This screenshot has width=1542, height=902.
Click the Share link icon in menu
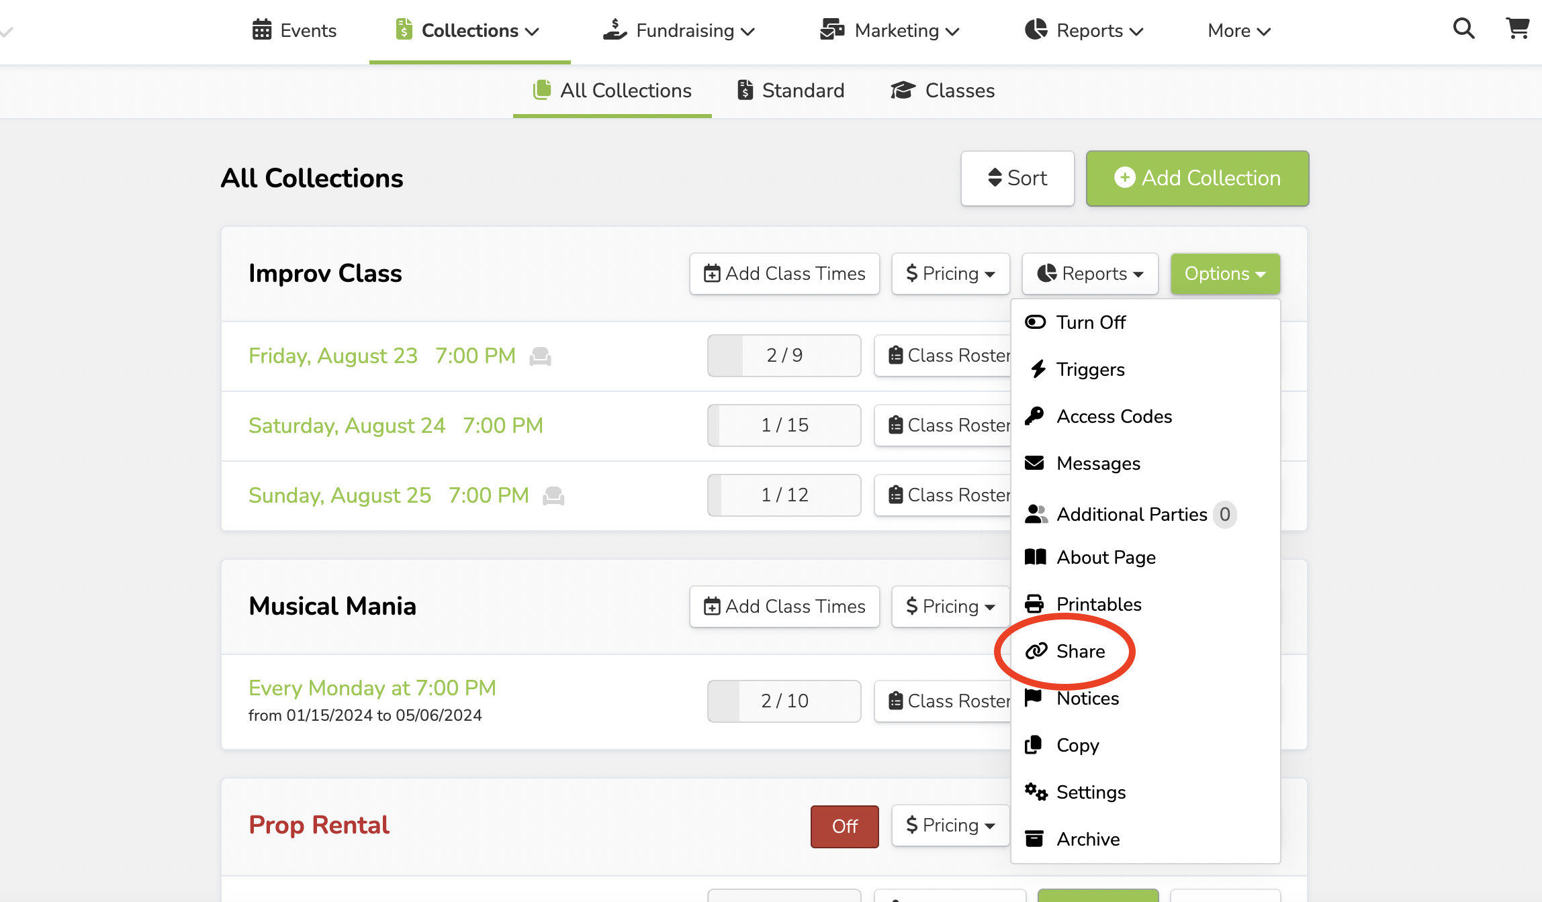(1036, 651)
